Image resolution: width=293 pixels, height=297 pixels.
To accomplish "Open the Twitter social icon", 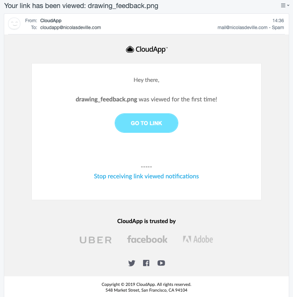I will coord(132,263).
